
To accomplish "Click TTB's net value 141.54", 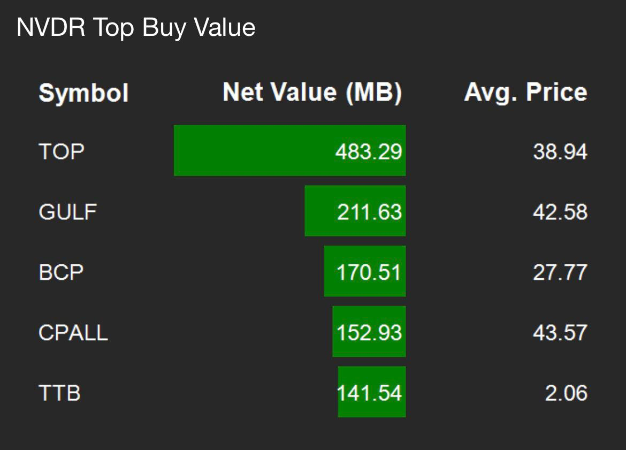I will (x=369, y=393).
